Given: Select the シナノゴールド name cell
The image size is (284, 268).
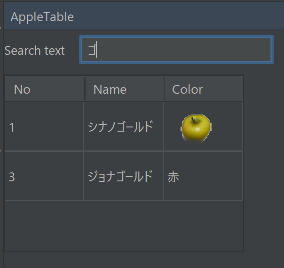Looking at the screenshot, I should point(123,127).
